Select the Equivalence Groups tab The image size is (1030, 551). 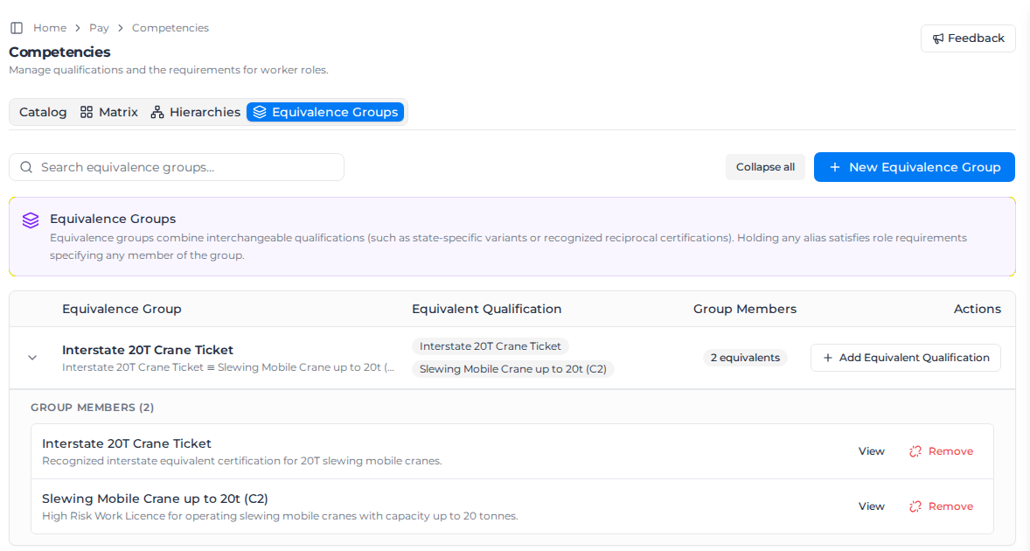tap(325, 112)
